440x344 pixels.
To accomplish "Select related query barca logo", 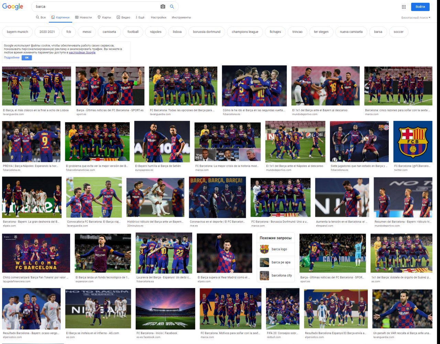I will (x=276, y=249).
